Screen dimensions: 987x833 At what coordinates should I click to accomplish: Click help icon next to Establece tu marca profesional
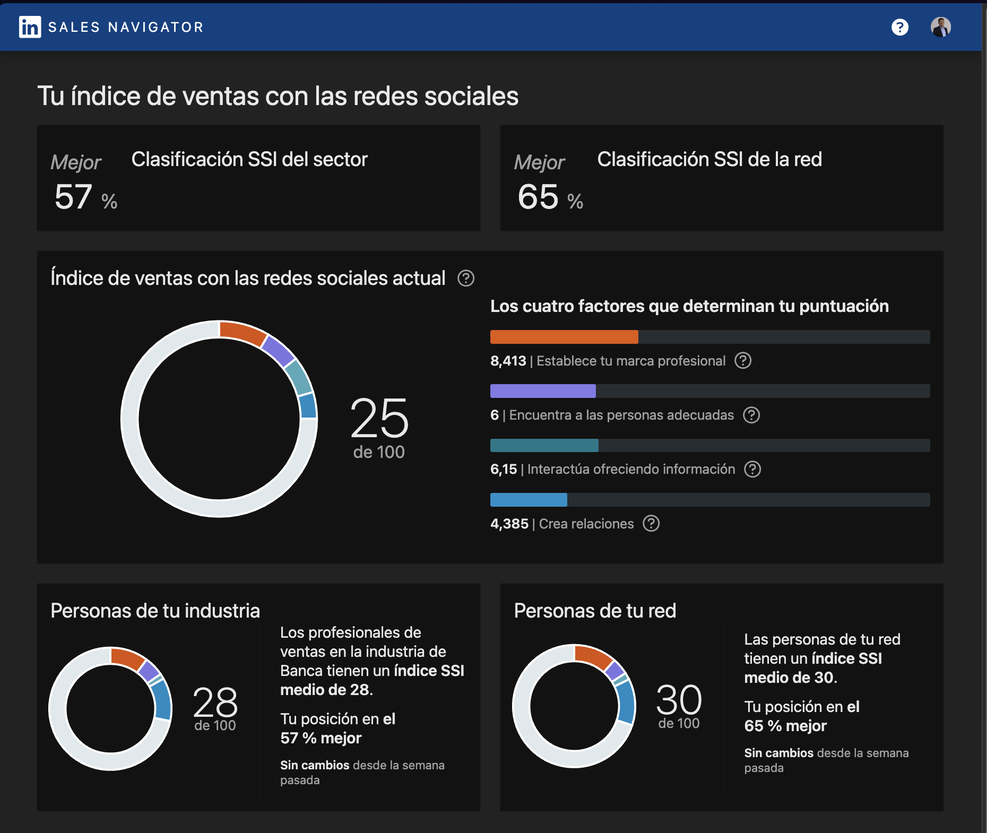743,361
